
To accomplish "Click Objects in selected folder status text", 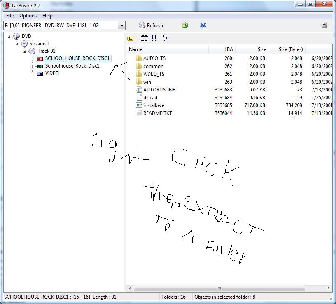I will click(224, 297).
